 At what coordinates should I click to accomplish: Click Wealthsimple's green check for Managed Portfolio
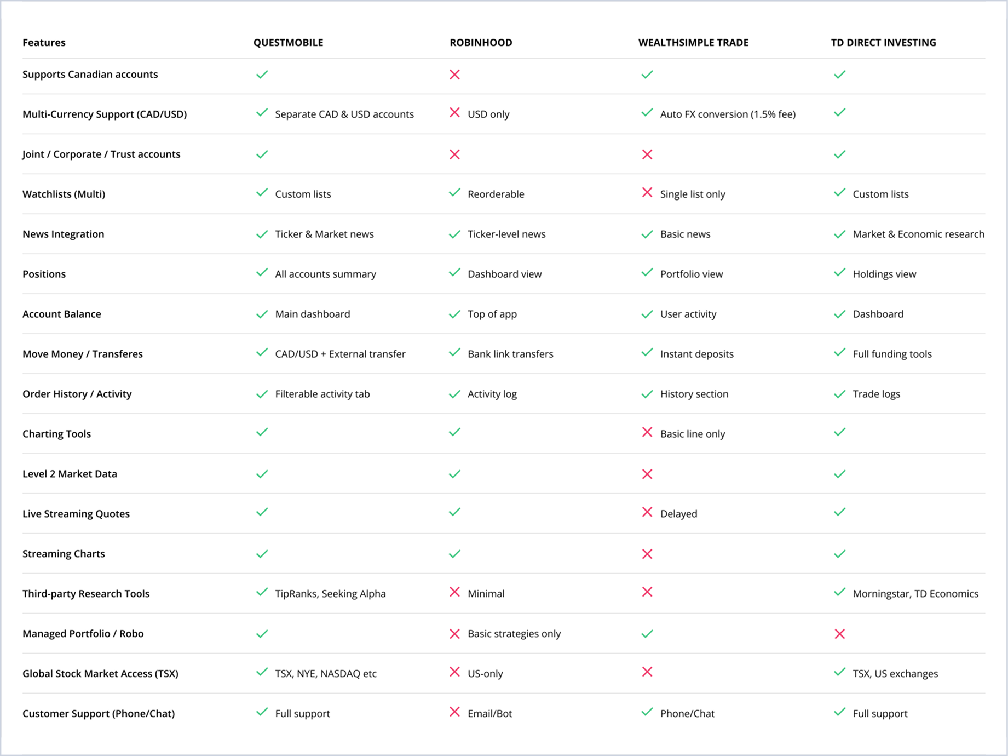[x=647, y=634]
